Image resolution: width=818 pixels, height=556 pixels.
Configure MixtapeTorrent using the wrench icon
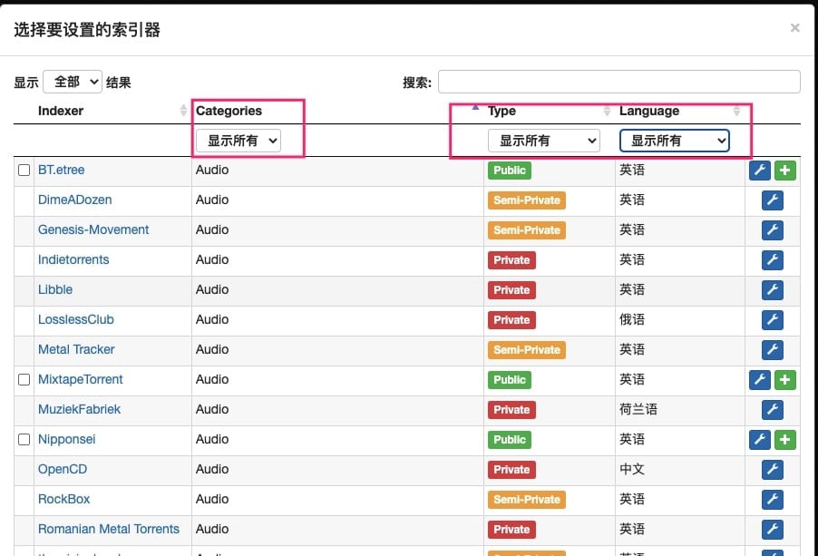pos(760,380)
